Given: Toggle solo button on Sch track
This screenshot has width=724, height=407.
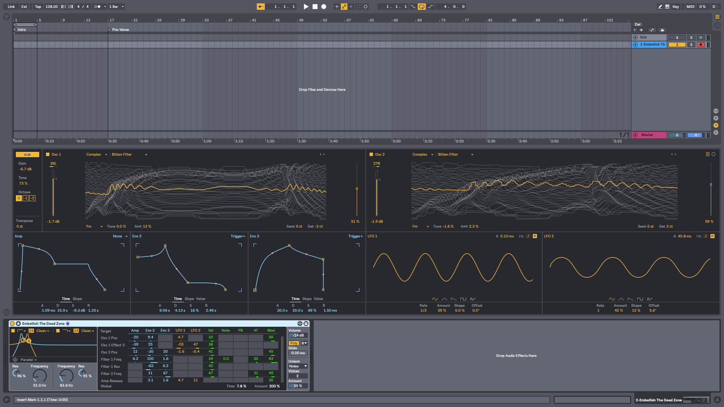Looking at the screenshot, I should click(x=692, y=37).
